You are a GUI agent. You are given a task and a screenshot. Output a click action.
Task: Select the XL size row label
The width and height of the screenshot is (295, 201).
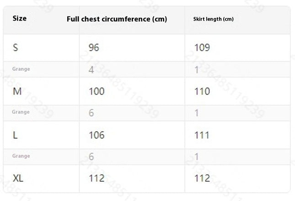18,178
